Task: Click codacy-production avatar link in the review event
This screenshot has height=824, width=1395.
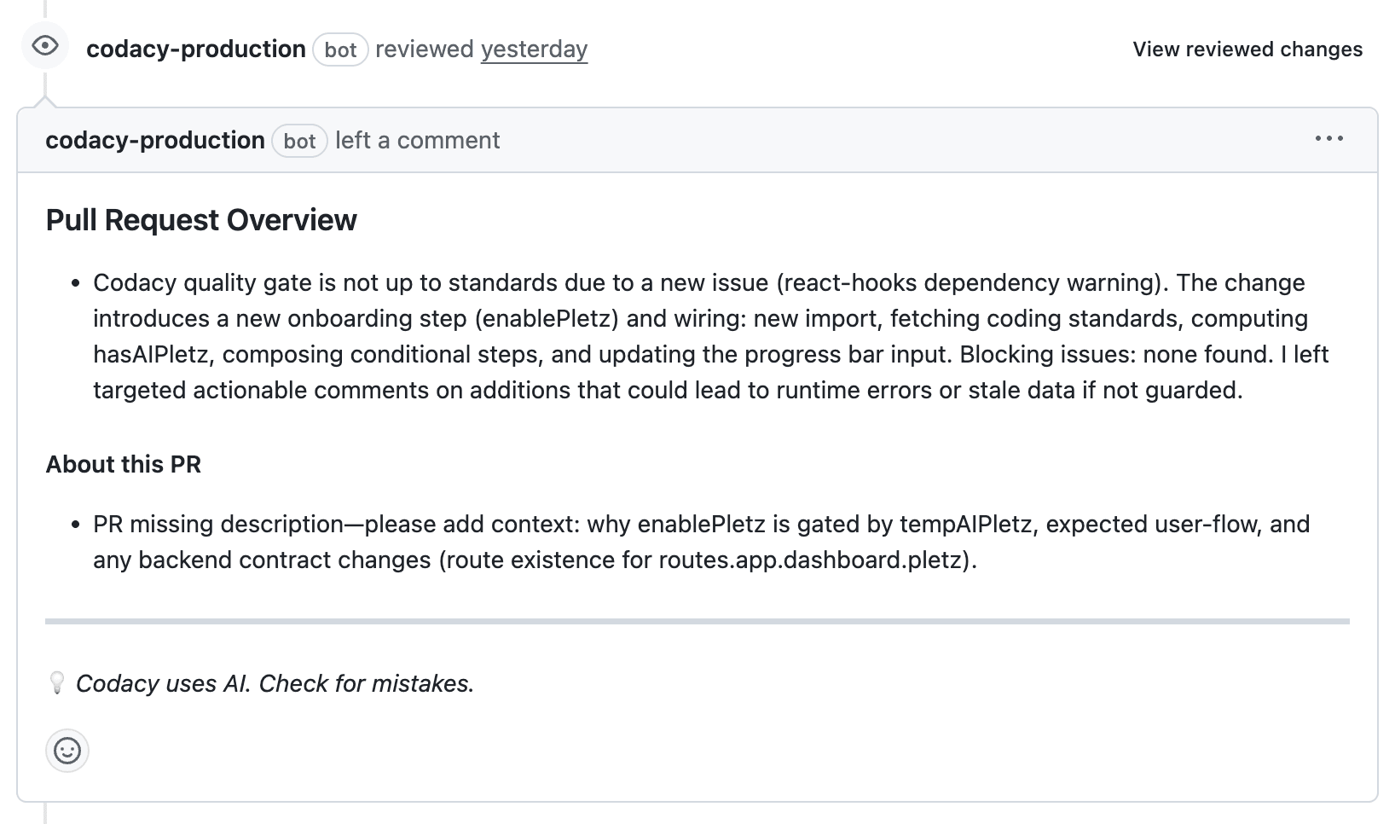Action: click(x=195, y=49)
